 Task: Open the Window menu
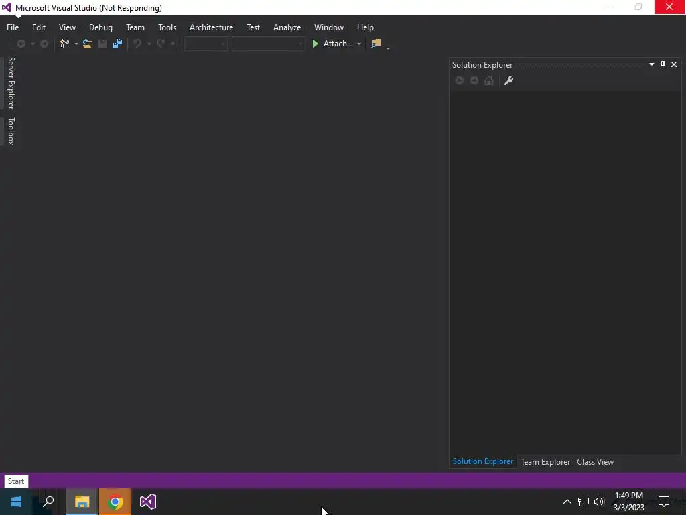click(x=328, y=27)
